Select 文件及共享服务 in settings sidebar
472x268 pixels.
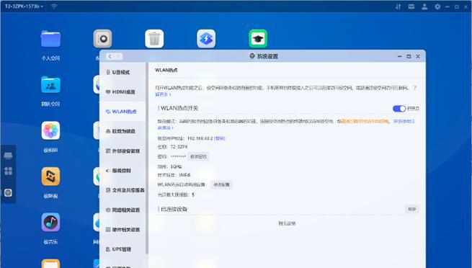[123, 190]
